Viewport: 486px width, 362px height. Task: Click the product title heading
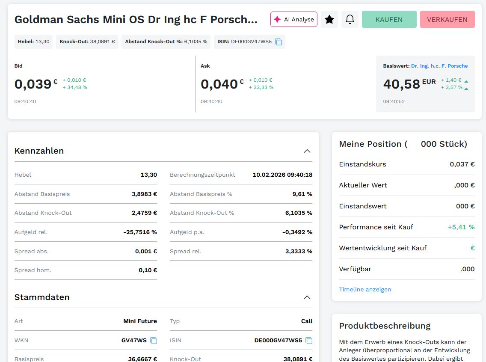click(136, 20)
